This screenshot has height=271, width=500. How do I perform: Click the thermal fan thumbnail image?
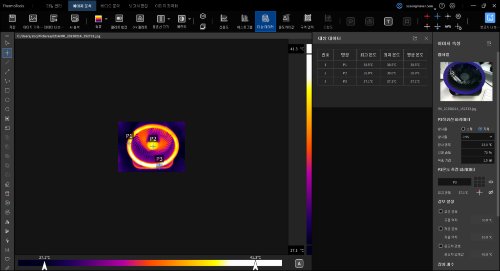pyautogui.click(x=465, y=82)
